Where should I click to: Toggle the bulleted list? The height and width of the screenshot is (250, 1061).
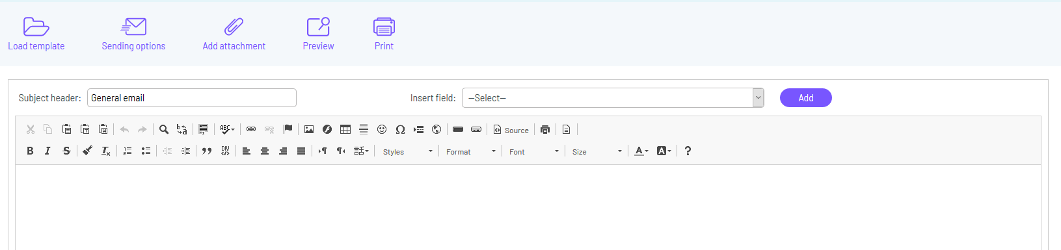(146, 151)
